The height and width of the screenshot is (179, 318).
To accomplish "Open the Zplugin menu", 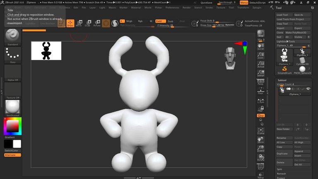I will [x=257, y=8].
